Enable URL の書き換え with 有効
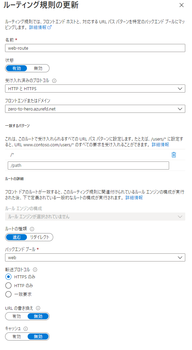This screenshot has height=350, width=192. pyautogui.click(x=17, y=316)
